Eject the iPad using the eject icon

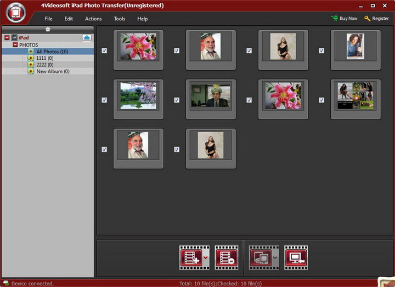[87, 37]
